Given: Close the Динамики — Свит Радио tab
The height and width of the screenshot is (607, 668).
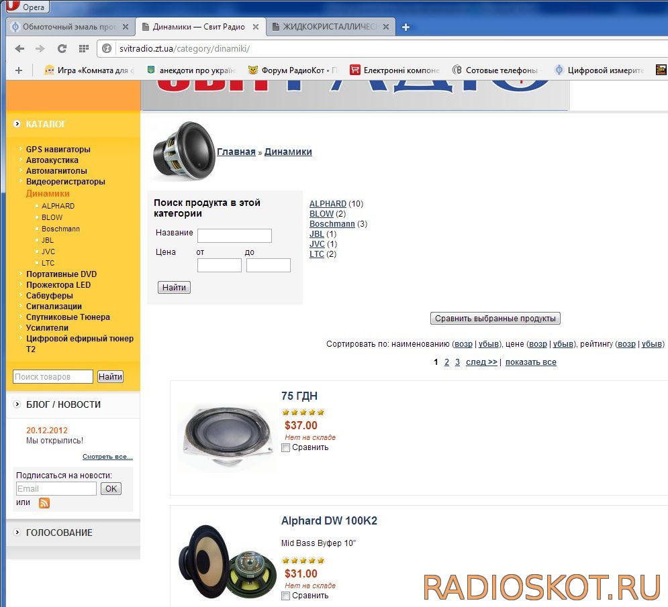Looking at the screenshot, I should tap(255, 27).
